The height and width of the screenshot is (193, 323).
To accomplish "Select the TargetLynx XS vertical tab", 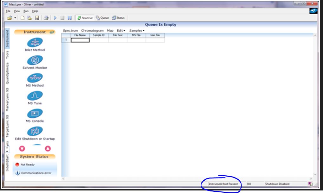I will [x=7, y=126].
